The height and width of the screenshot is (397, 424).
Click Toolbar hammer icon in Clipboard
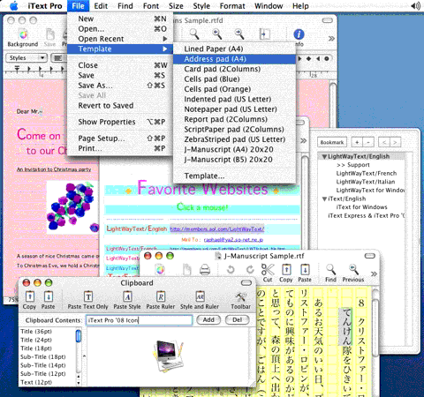(241, 296)
